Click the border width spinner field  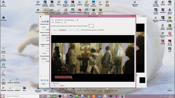76,20
